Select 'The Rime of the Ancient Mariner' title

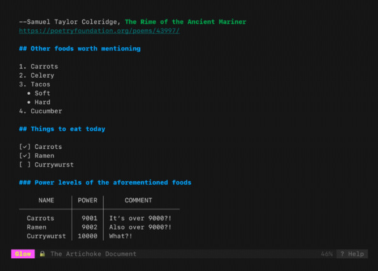pyautogui.click(x=185, y=22)
